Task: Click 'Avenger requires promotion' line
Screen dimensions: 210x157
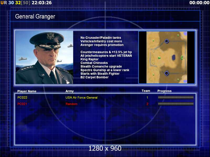Action: [102, 45]
